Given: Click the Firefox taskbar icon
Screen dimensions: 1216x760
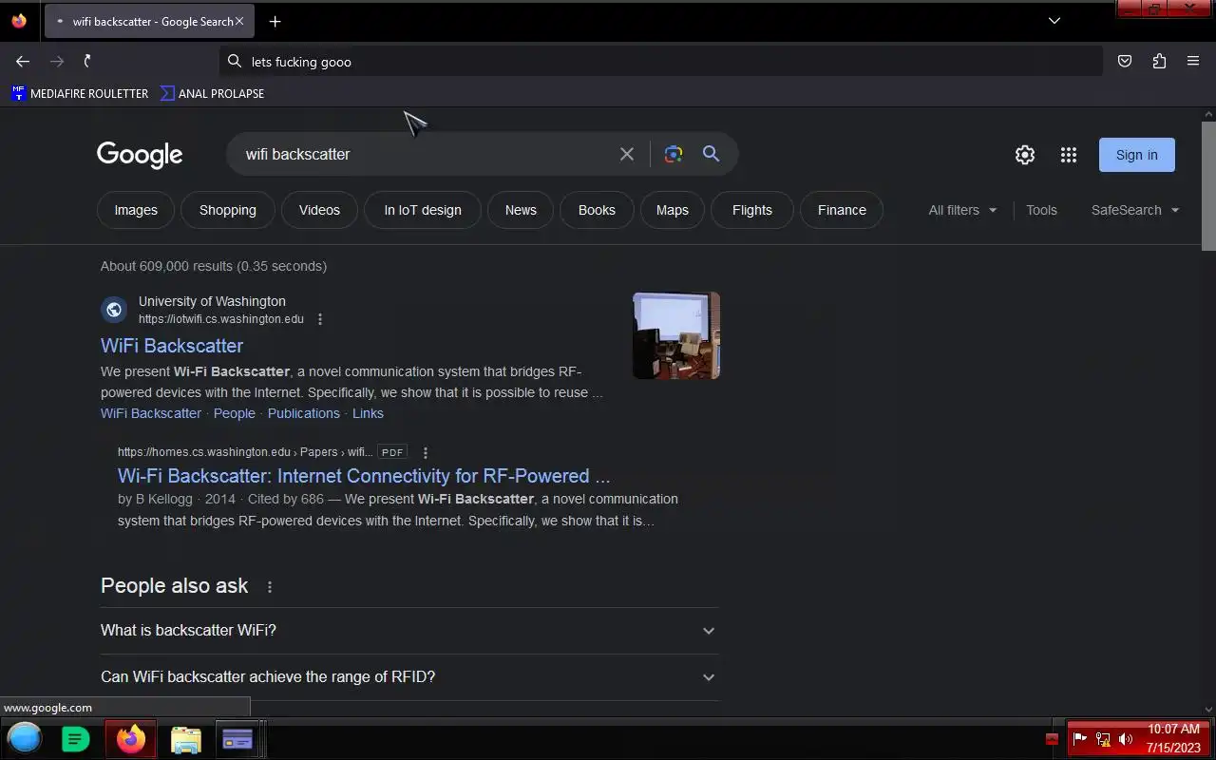Looking at the screenshot, I should pos(131,738).
